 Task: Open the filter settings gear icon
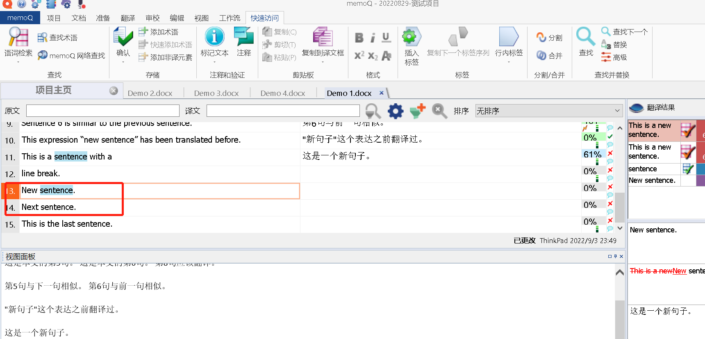[396, 111]
